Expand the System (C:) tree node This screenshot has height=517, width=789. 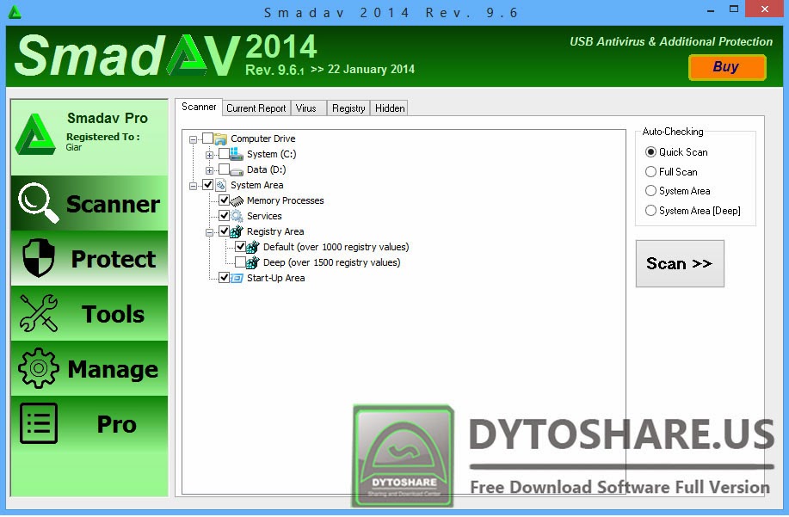click(x=209, y=155)
